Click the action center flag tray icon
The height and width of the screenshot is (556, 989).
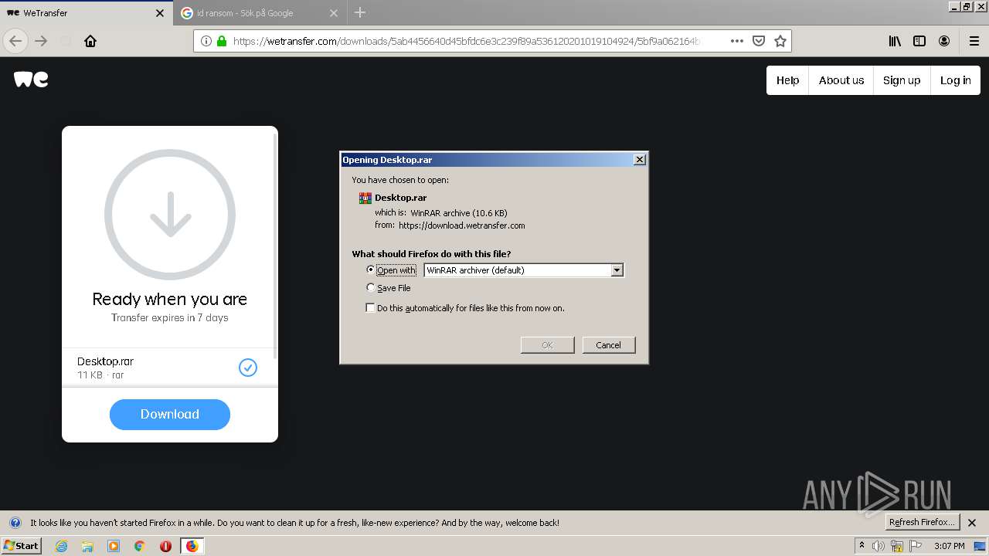pyautogui.click(x=916, y=546)
